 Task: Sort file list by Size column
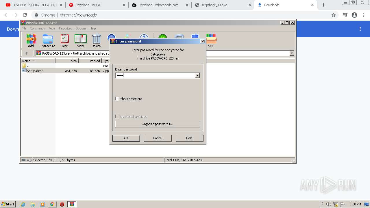click(x=67, y=61)
